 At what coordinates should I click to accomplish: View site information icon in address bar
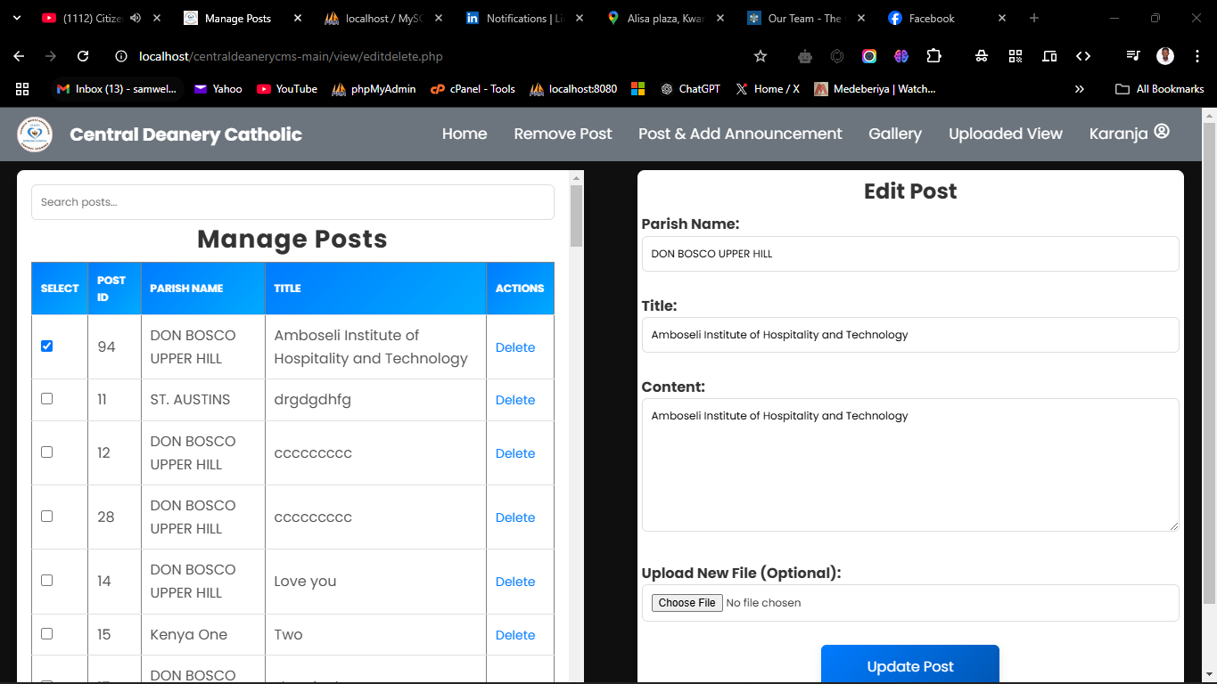[122, 56]
